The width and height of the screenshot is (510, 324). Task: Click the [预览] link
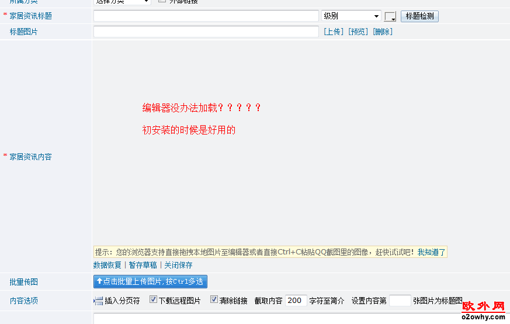358,32
